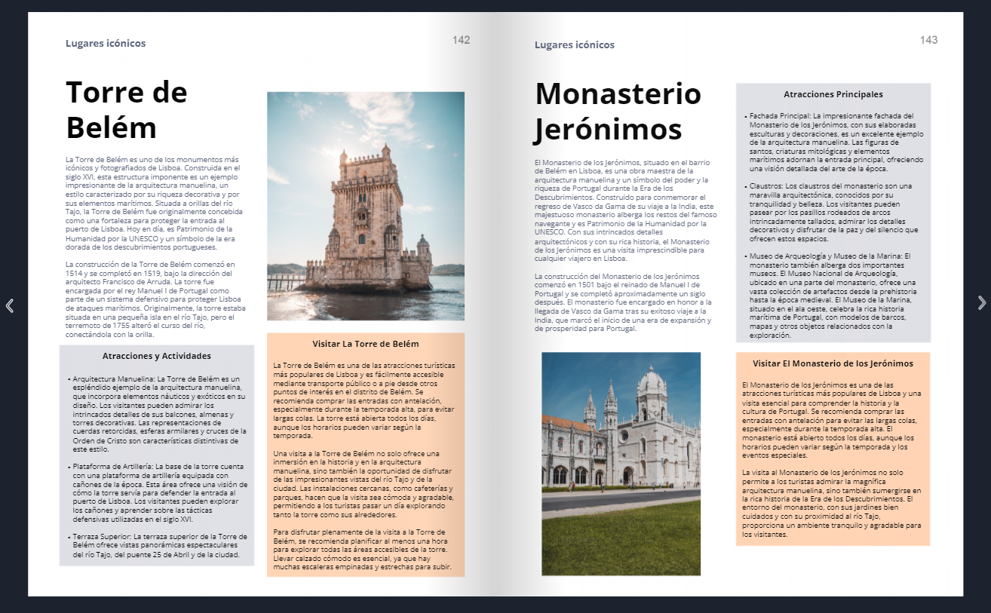Click paragraph starting 'Una visita a la Torre'
Viewport: 991px width, 613px height.
364,484
